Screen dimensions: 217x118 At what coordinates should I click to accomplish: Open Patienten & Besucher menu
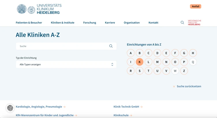29,23
